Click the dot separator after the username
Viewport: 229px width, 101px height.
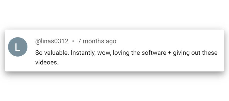tap(73, 41)
